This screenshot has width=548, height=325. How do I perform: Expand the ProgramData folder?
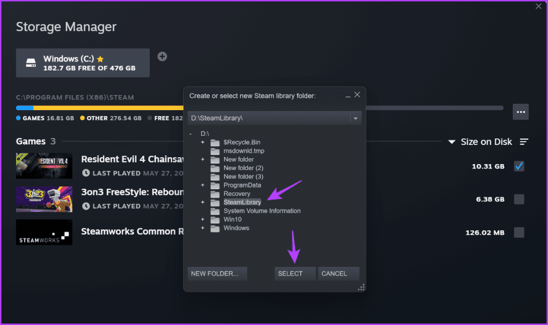[x=203, y=185]
